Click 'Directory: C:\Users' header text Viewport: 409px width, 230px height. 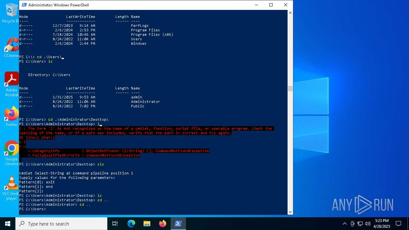(x=49, y=75)
